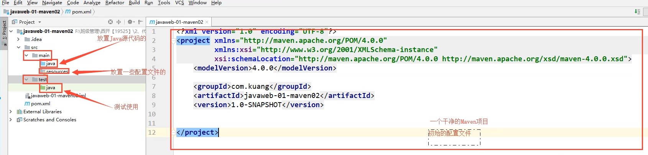Place cursor at closing </project> tag

197,132
